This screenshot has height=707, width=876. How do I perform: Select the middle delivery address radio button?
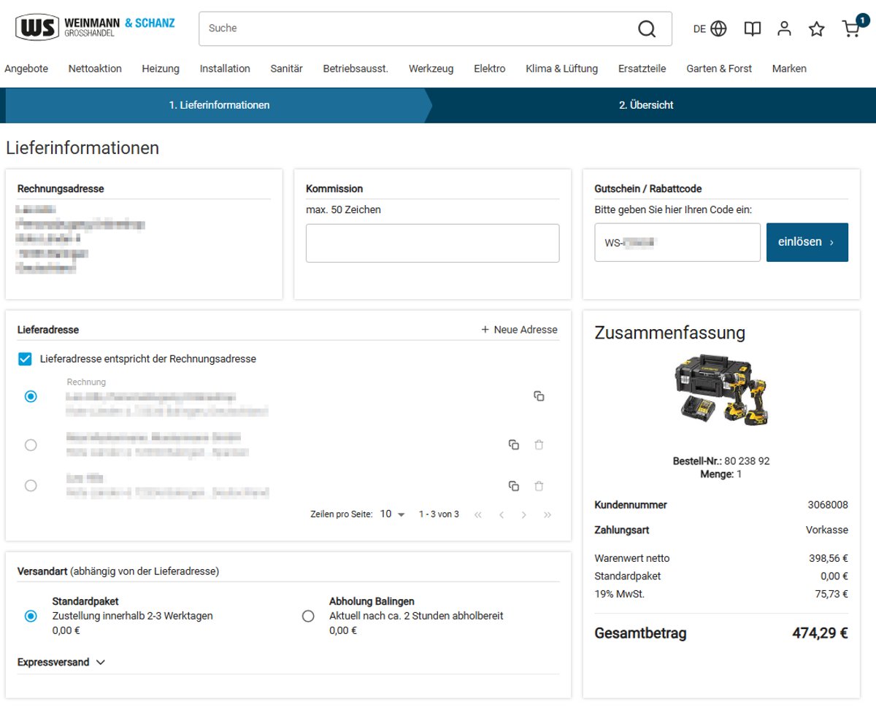(x=31, y=445)
